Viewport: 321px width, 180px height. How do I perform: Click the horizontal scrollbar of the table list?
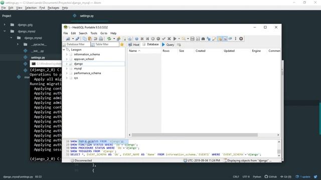click(195, 134)
